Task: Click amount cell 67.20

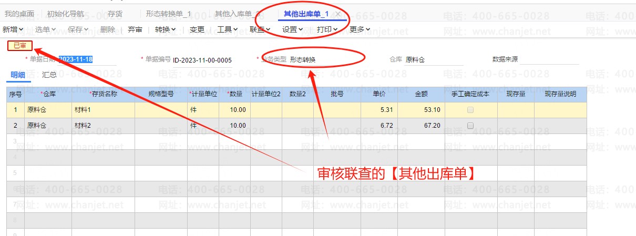Action: (x=421, y=126)
